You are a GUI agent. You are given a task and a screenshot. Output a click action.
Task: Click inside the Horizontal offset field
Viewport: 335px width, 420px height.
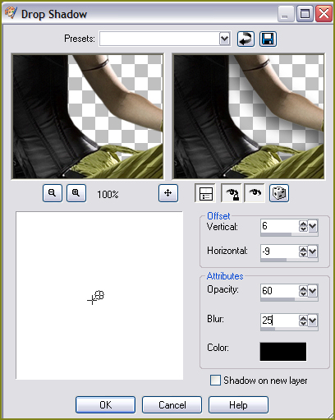279,252
